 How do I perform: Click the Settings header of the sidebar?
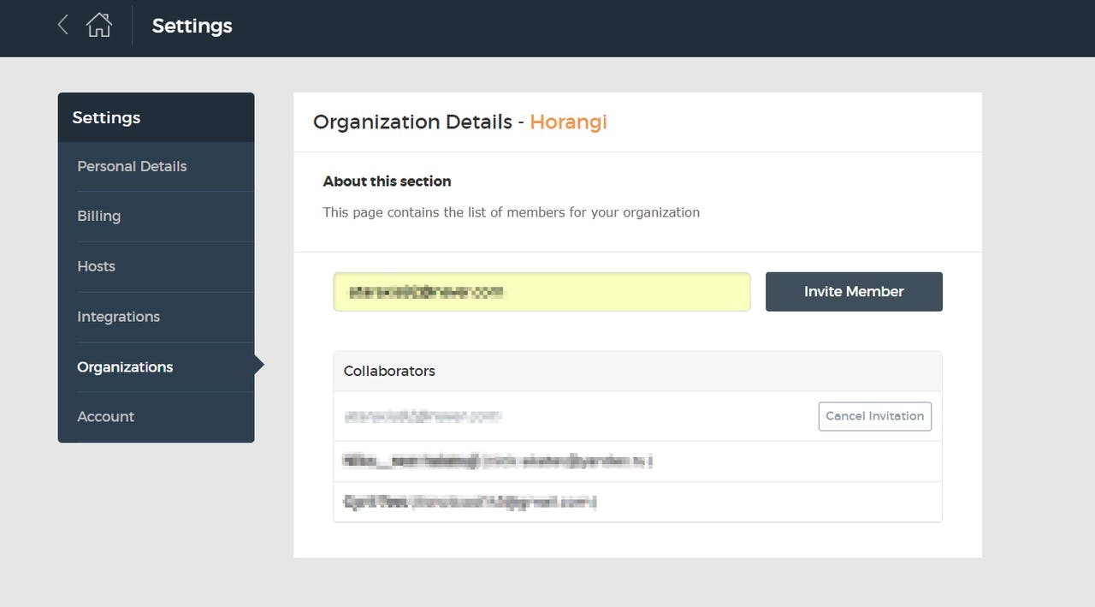156,117
